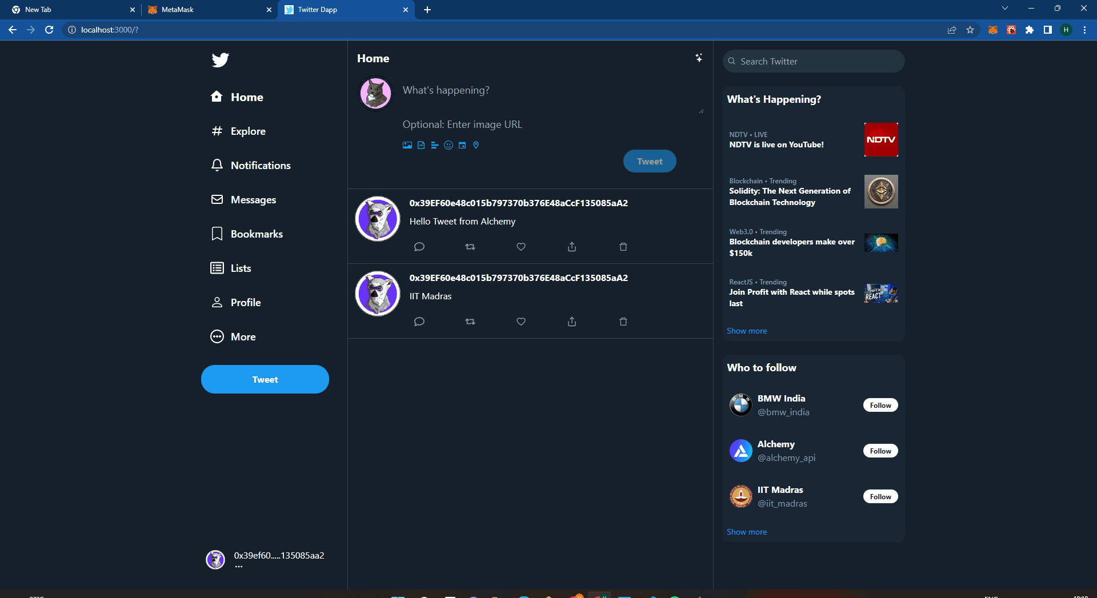Screen dimensions: 1097x598
Task: Follow the Alchemy account
Action: coord(880,451)
